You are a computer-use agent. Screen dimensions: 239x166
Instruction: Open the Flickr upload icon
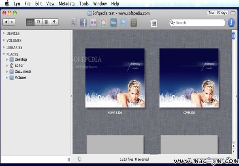tap(93, 23)
